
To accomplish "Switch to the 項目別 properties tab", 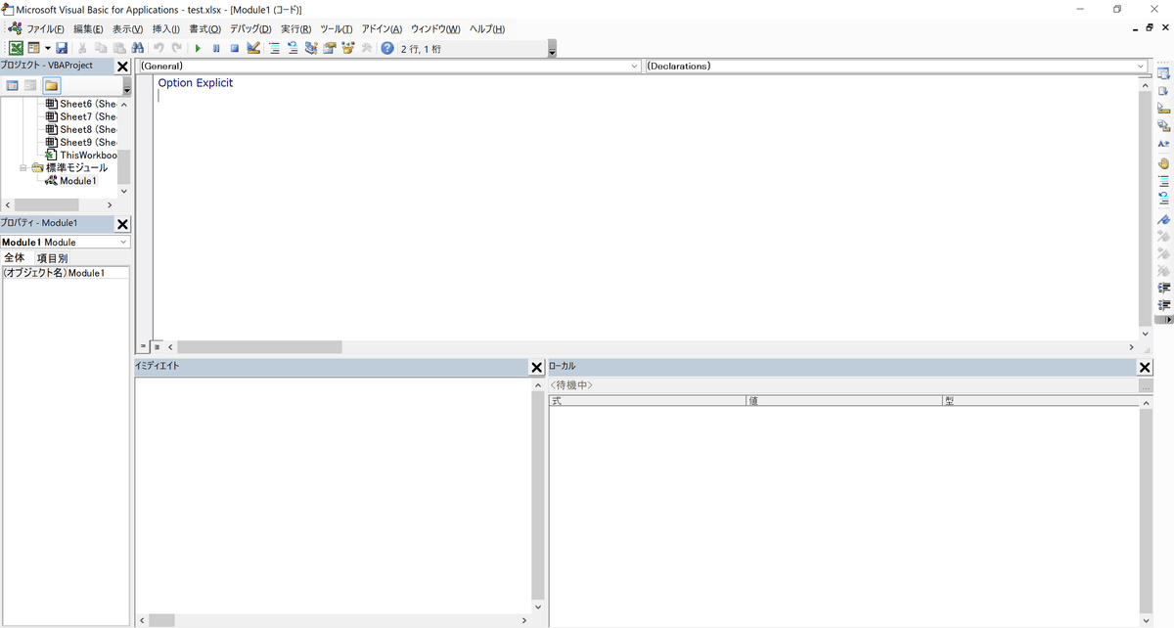I will [x=52, y=258].
